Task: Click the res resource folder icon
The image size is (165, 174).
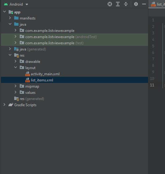Action: pyautogui.click(x=16, y=55)
